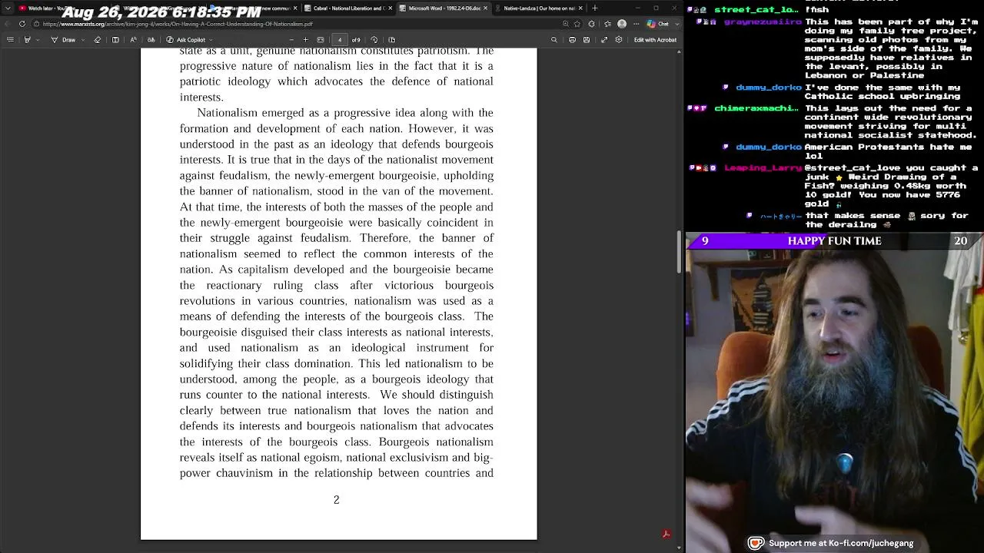Zoom out the PDF with minus
The image size is (984, 553).
pos(291,40)
